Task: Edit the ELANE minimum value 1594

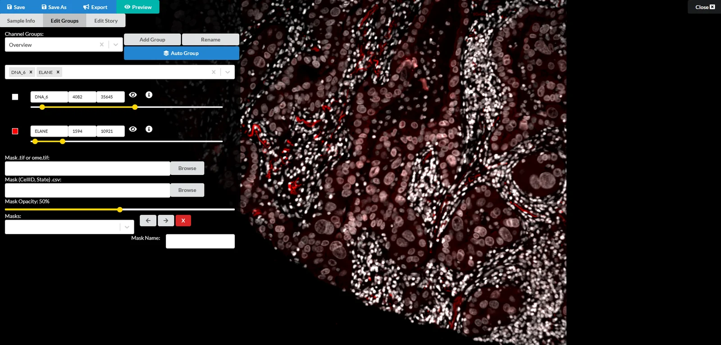Action: pos(82,131)
